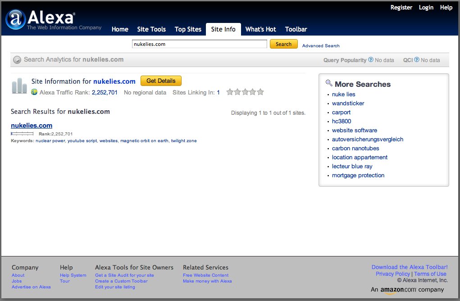The height and width of the screenshot is (301, 460).
Task: Open the What's Hot tab
Action: (260, 29)
